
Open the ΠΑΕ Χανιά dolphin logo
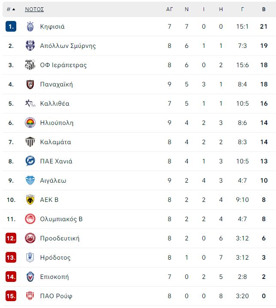pos(30,161)
